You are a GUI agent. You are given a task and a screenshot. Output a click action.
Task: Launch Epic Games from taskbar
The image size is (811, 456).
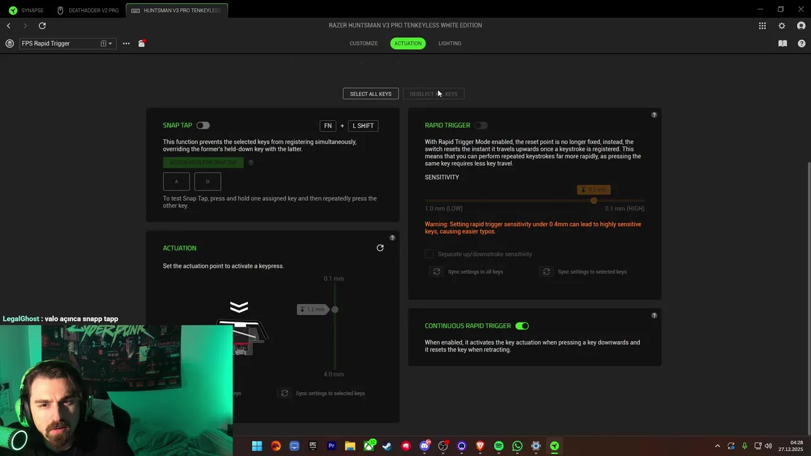pyautogui.click(x=313, y=446)
